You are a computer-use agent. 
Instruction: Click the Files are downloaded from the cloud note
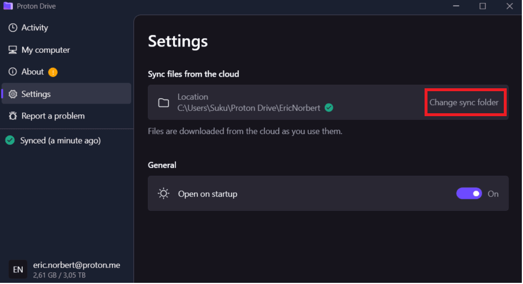pos(245,131)
